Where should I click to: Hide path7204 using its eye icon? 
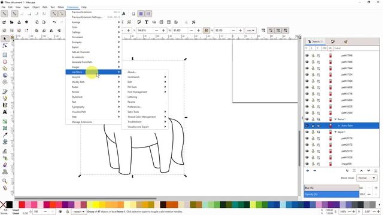307,81
